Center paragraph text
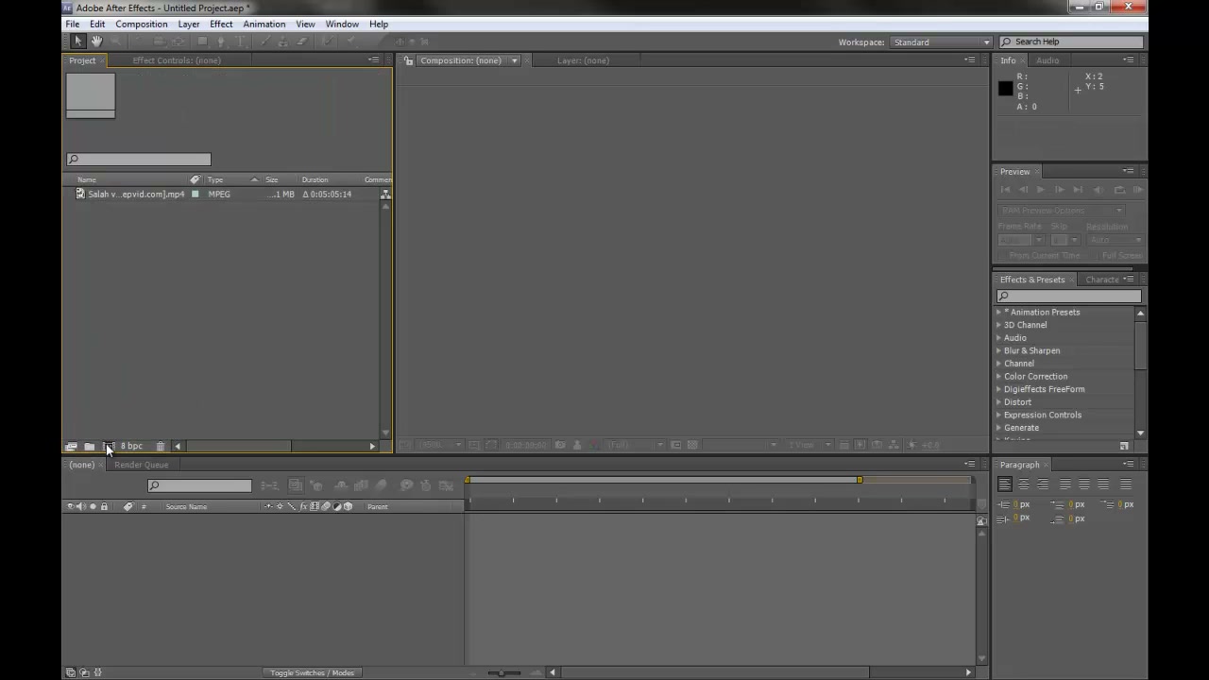The image size is (1209, 680). [x=1024, y=484]
